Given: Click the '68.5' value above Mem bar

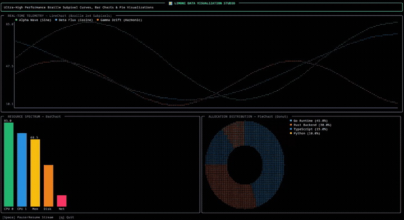Looking at the screenshot, I should 34,138.
